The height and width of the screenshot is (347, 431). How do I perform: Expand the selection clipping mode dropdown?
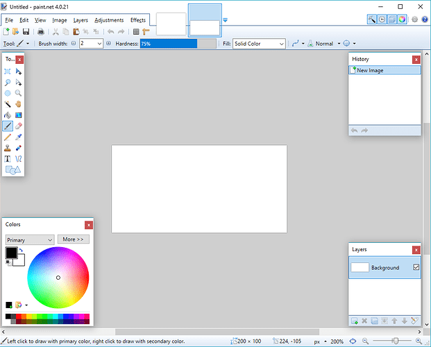(355, 44)
